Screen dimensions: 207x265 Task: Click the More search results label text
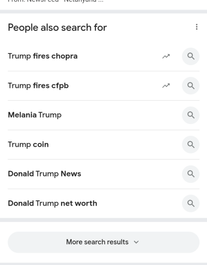coord(97,242)
